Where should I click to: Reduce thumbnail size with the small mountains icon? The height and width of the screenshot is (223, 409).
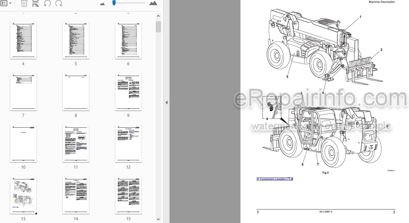point(103,4)
